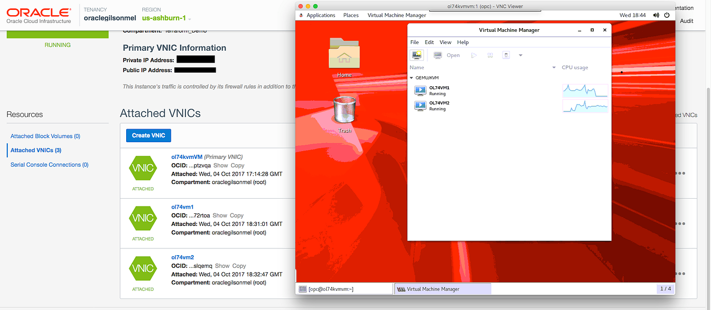This screenshot has width=711, height=310.
Task: Shut down the virtual machine
Action: coord(505,55)
